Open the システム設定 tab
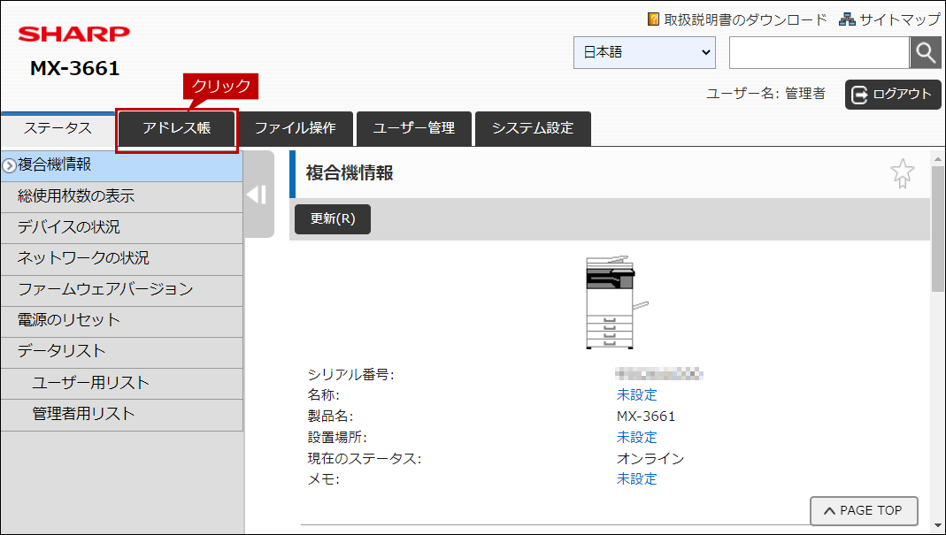The image size is (946, 535). 533,128
